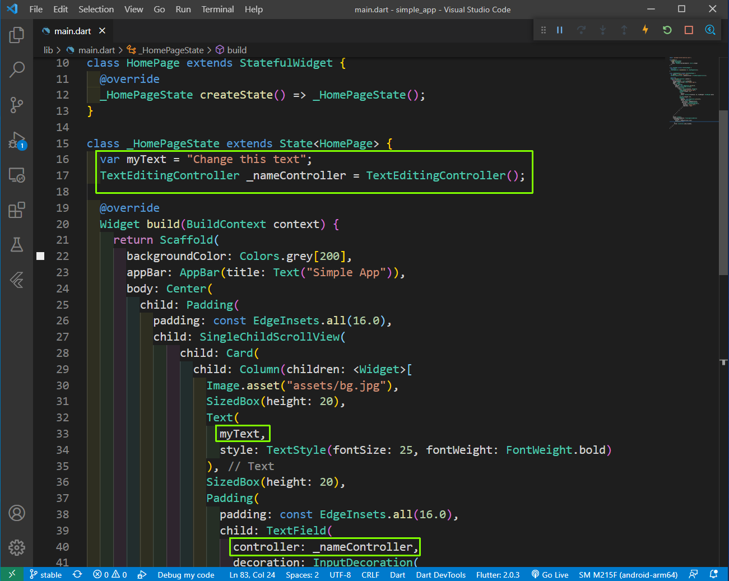Open the remote window indicator in status bar
The height and width of the screenshot is (581, 729).
click(12, 574)
